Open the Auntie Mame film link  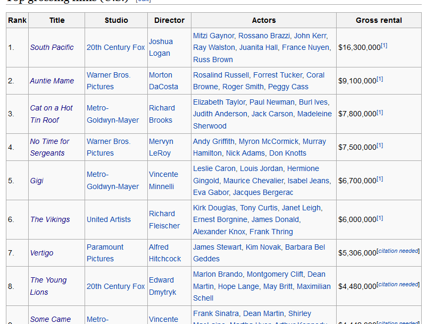pos(52,81)
